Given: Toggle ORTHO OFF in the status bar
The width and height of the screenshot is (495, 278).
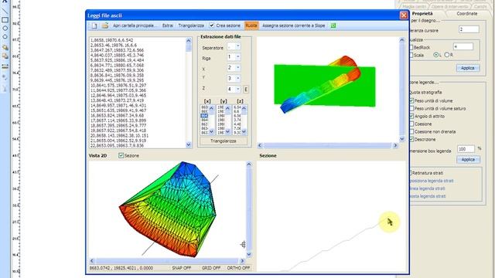Looking at the screenshot, I should click(238, 268).
